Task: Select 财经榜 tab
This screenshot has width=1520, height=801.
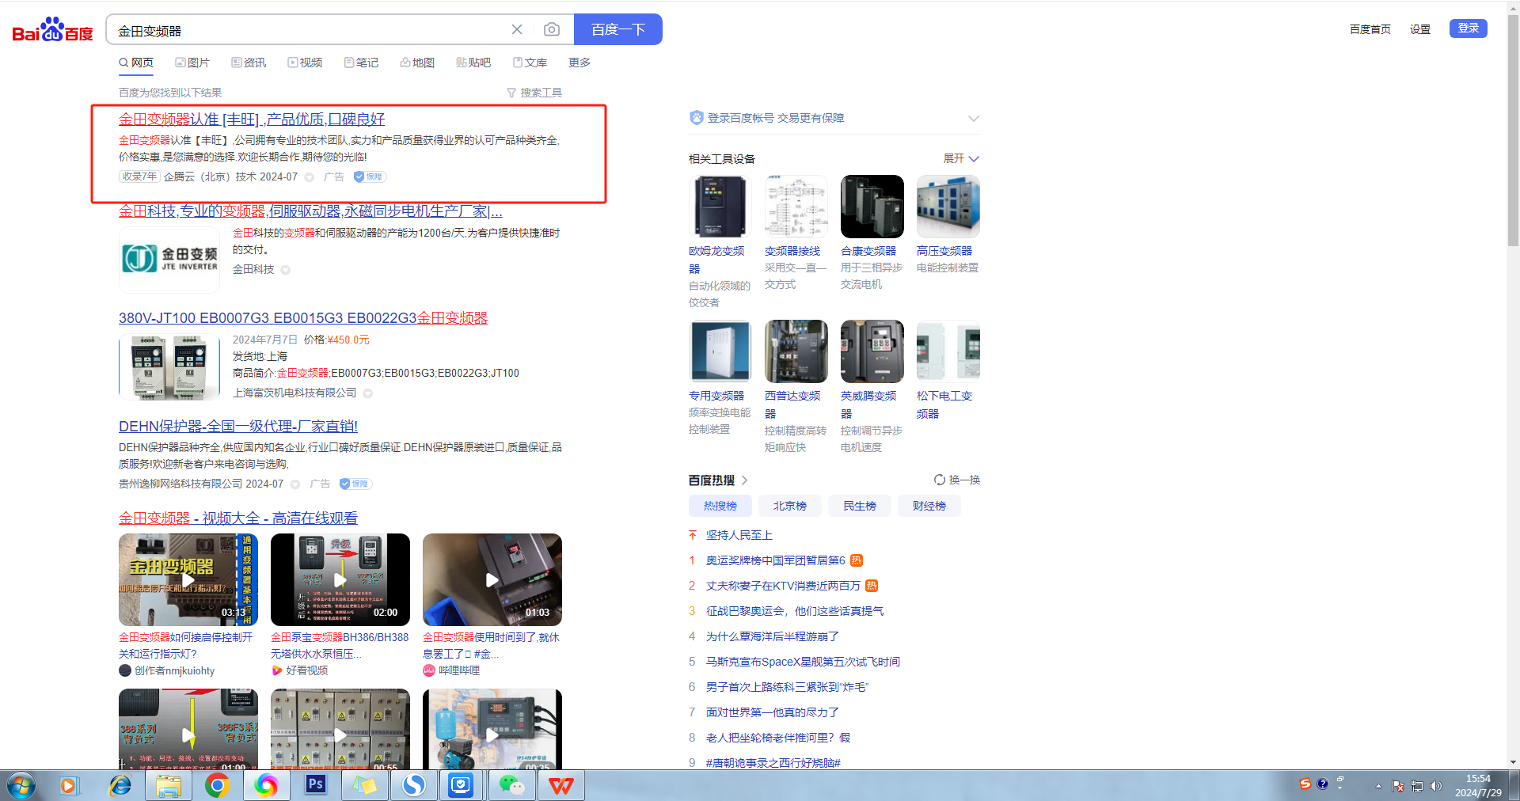Action: [x=929, y=506]
